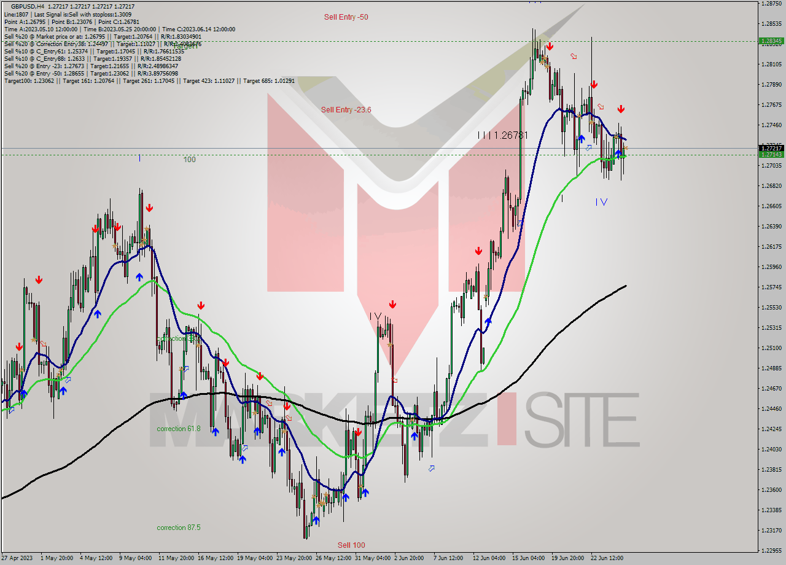
Task: Click the '9 May 04:00' time axis label
Action: tap(136, 558)
